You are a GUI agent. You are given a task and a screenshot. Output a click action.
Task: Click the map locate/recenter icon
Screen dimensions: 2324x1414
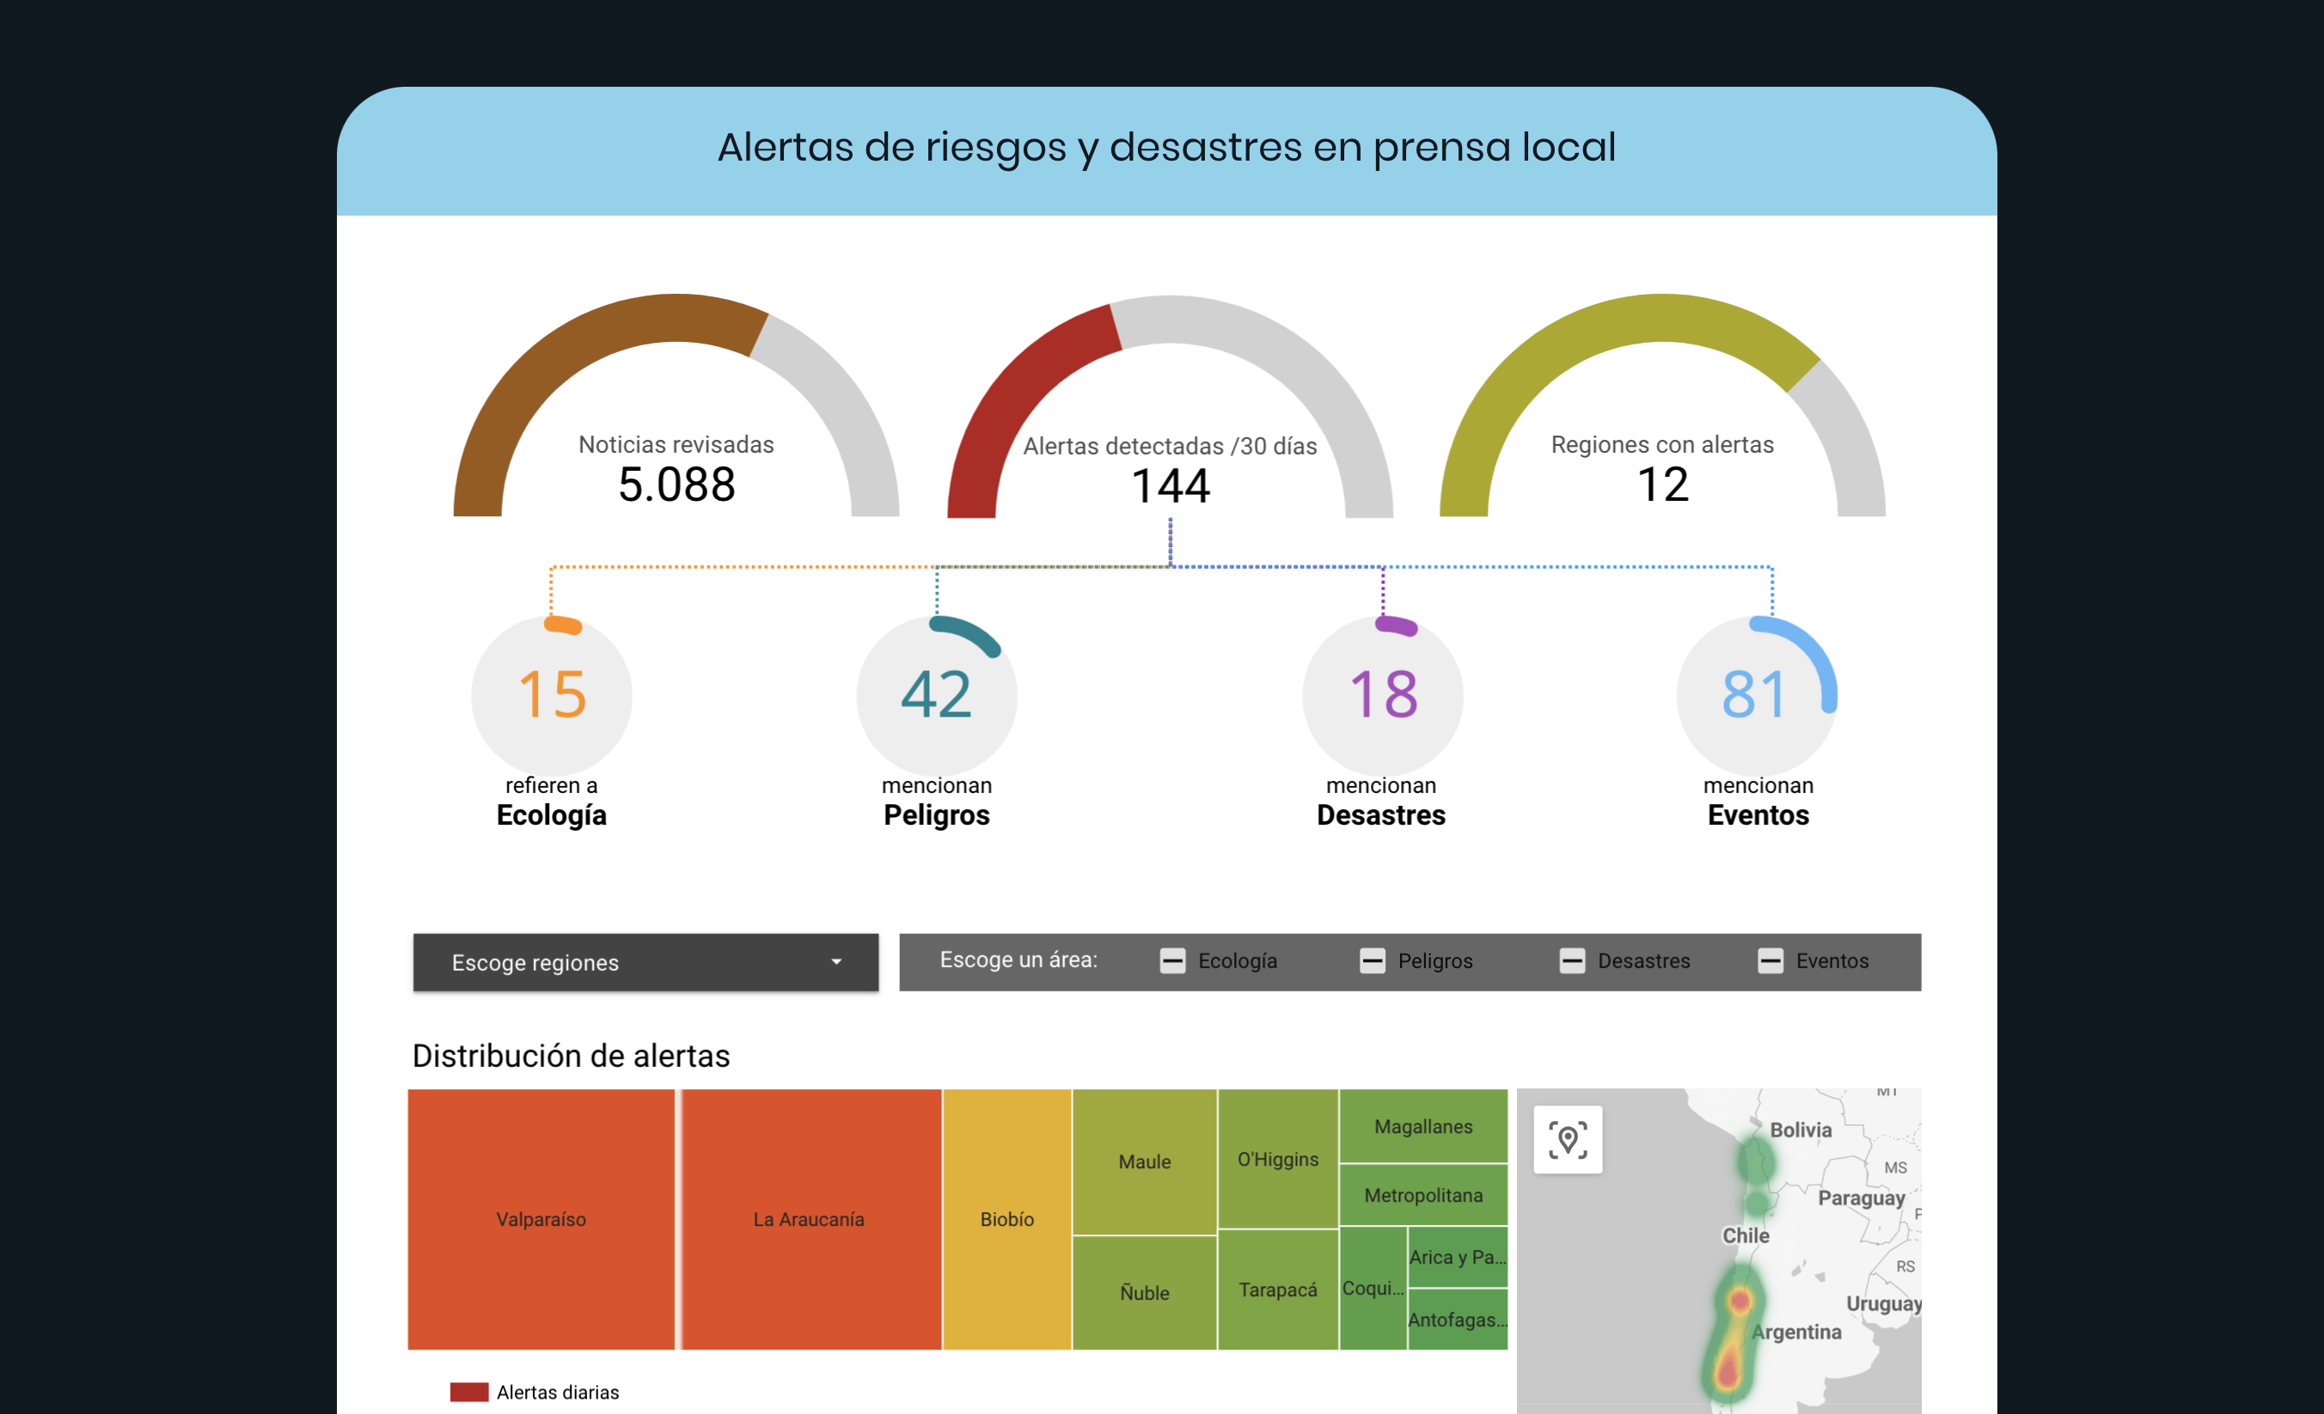coord(1568,1140)
